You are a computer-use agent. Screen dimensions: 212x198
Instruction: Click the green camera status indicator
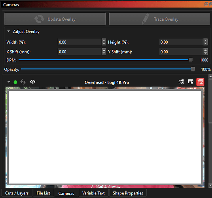(15, 82)
